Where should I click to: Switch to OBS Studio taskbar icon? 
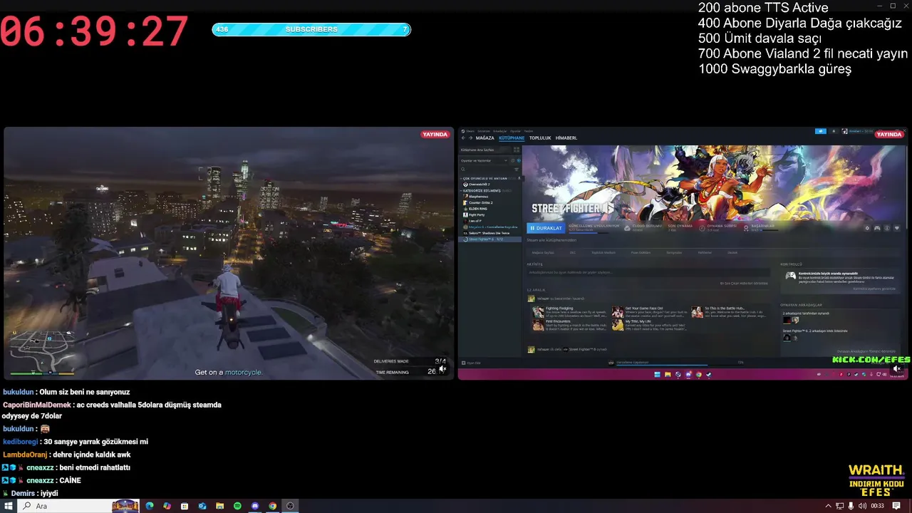[x=290, y=506]
